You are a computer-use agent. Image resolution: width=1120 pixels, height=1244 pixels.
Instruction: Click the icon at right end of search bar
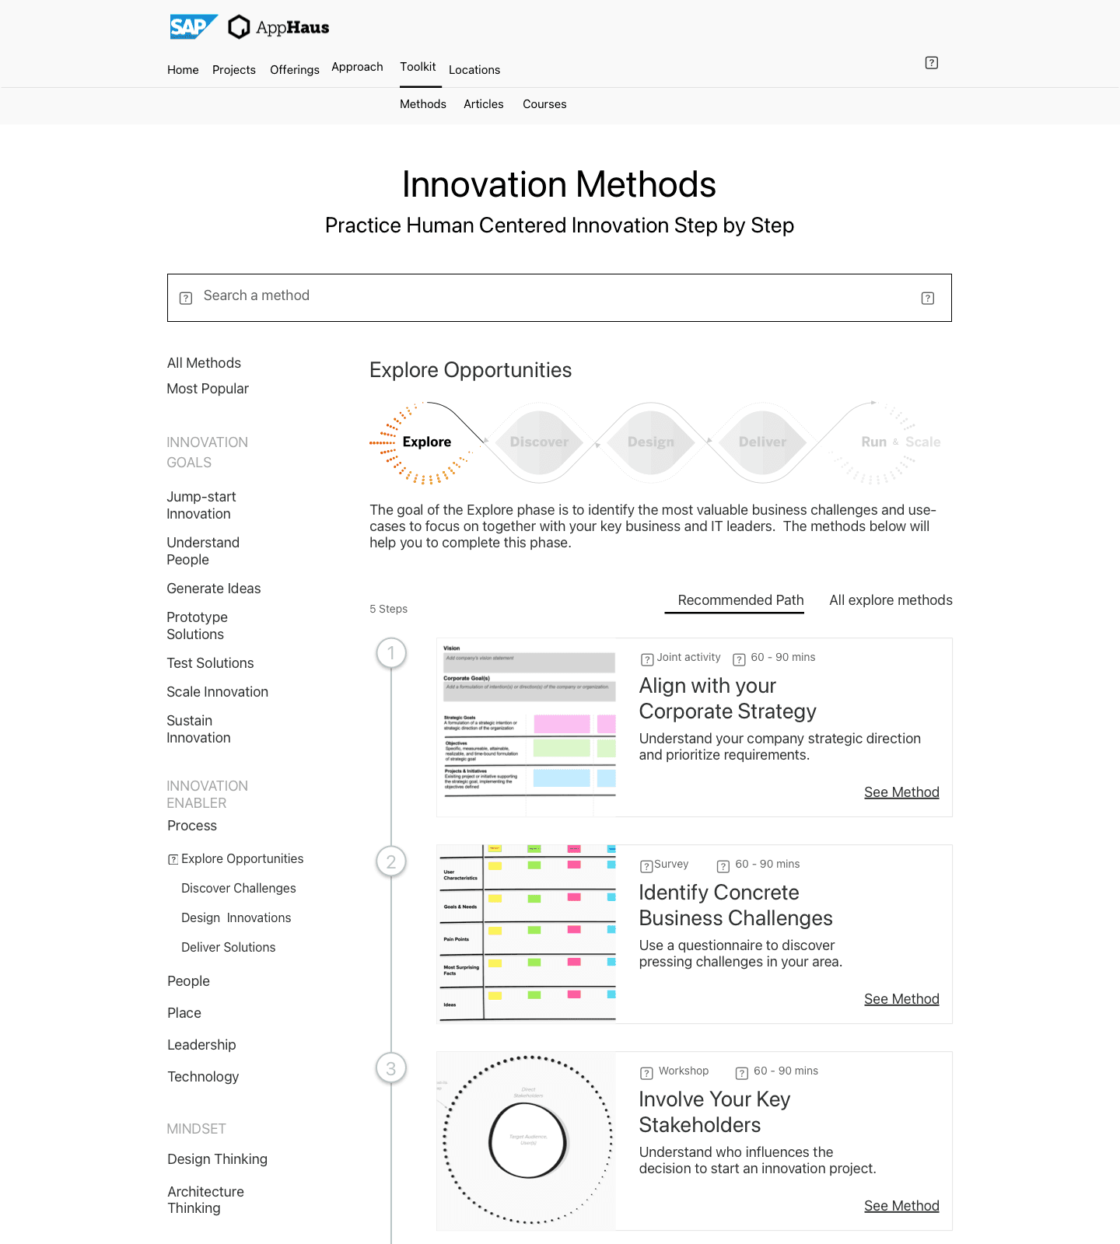927,298
